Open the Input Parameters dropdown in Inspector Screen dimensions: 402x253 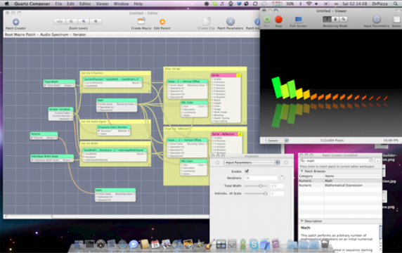[x=252, y=162]
